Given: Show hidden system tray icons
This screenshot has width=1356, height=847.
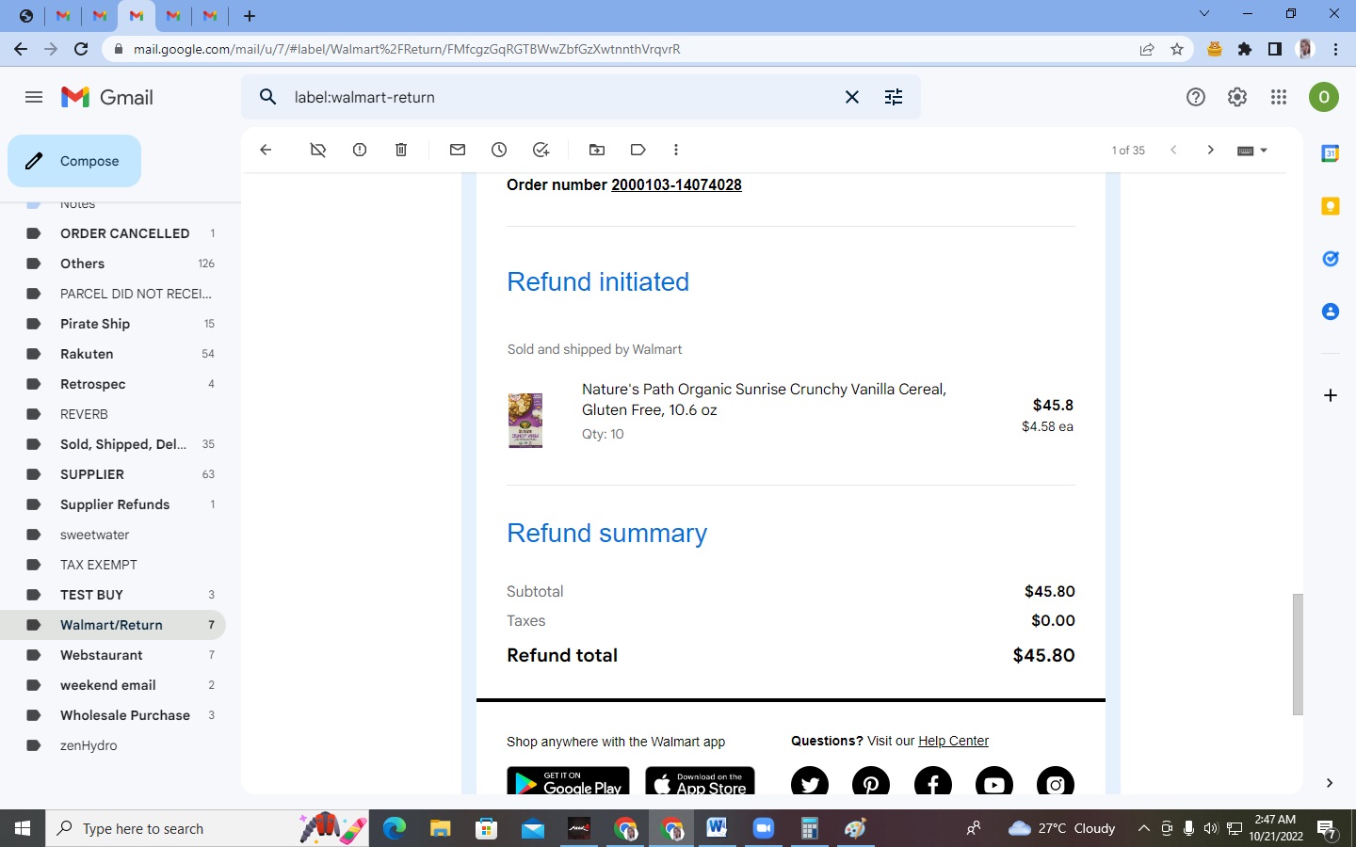Looking at the screenshot, I should point(1143,828).
